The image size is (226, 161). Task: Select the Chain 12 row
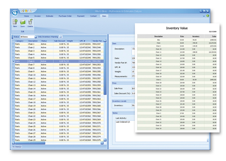32,82
